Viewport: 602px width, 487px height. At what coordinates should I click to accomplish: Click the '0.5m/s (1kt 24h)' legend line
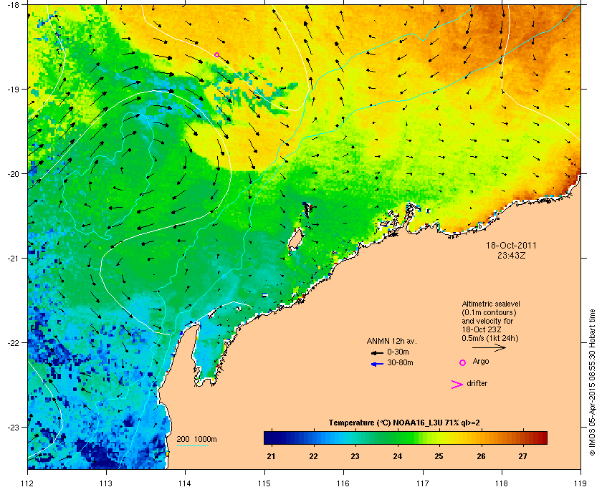pyautogui.click(x=490, y=339)
